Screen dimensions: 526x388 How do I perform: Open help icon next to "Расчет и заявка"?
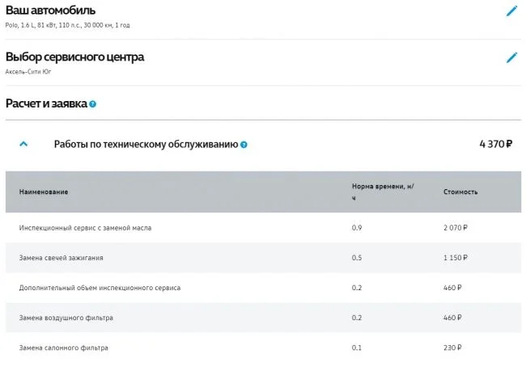93,104
